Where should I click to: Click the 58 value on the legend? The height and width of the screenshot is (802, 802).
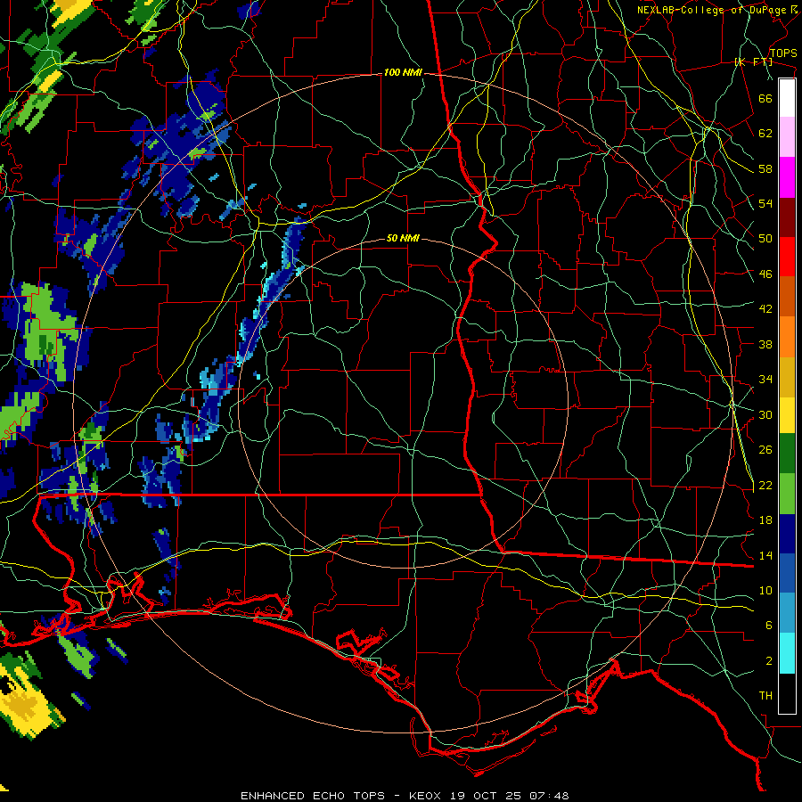(765, 168)
